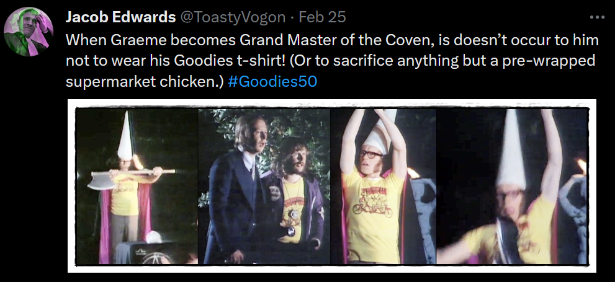
Task: Click the torch flame in fourth panel
Action: pyautogui.click(x=580, y=166)
